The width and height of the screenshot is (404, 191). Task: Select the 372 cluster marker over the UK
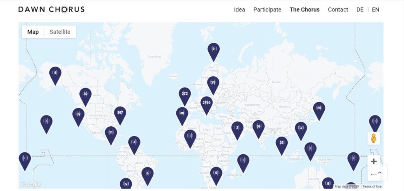coord(185,96)
